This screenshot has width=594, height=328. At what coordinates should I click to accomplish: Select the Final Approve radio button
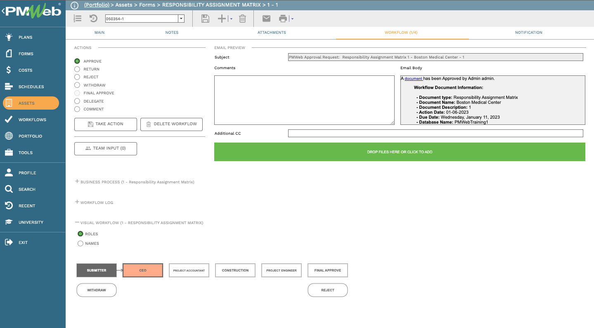pyautogui.click(x=77, y=93)
